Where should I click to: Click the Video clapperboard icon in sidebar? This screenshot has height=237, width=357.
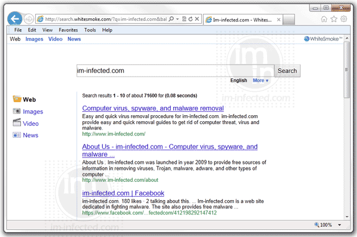tap(17, 122)
